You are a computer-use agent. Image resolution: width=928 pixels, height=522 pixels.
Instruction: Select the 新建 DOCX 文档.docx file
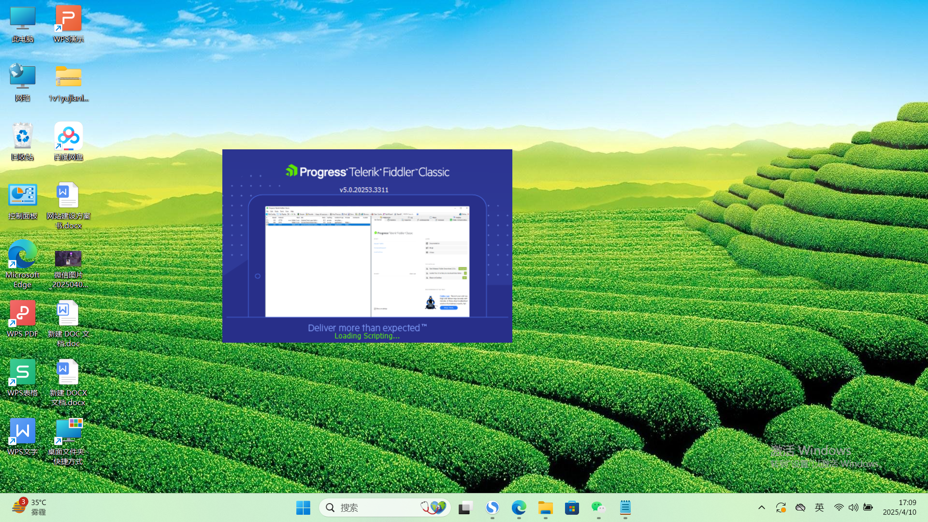click(68, 383)
